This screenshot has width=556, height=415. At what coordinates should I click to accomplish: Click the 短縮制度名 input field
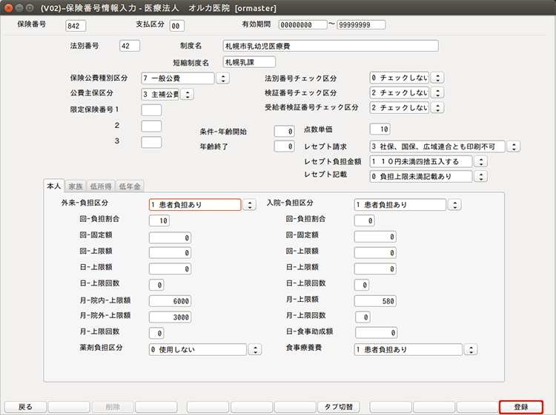click(249, 62)
